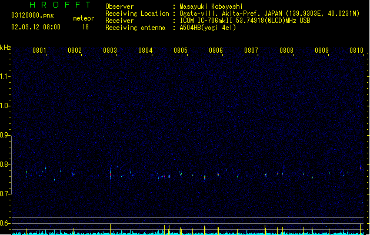This screenshot has height=235, width=370.
Task: Click the meteor label
Action: click(x=84, y=18)
